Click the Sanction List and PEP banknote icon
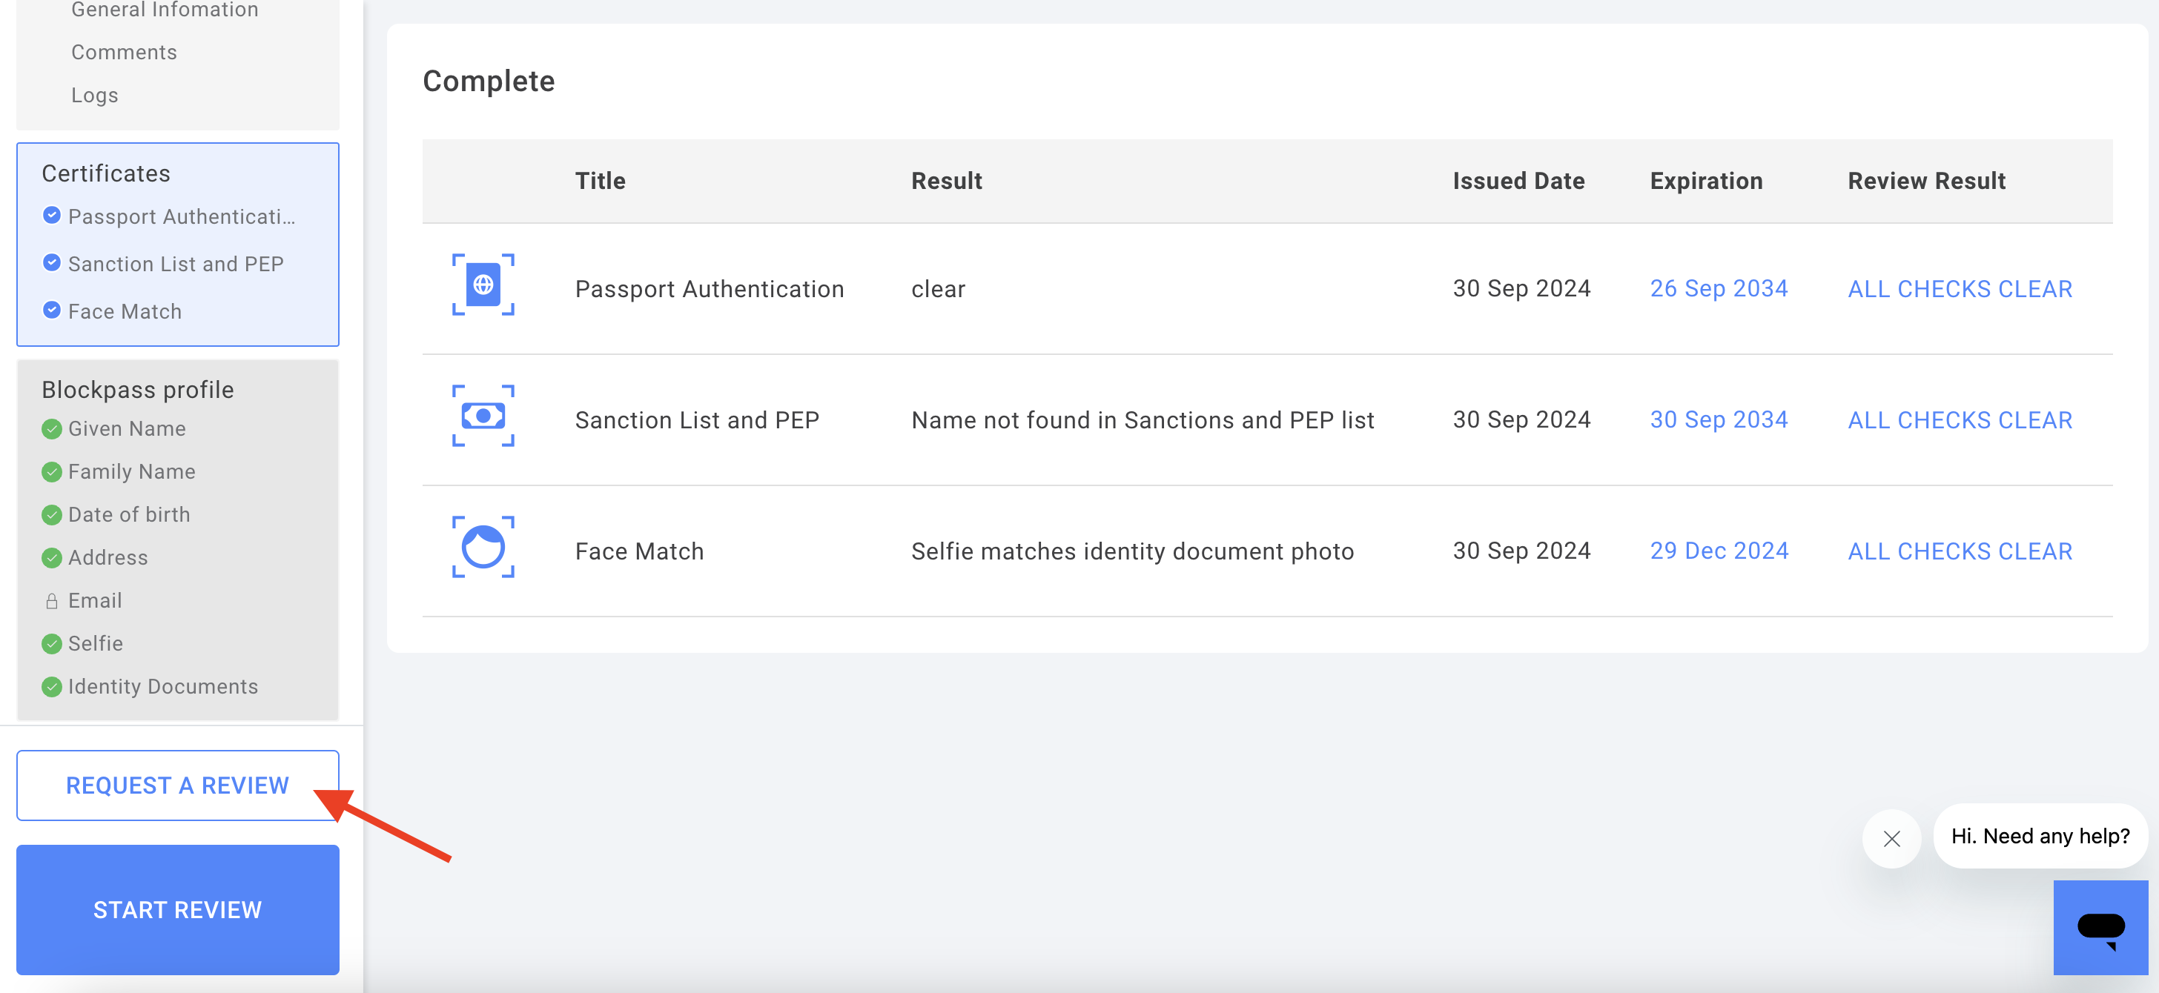The image size is (2159, 993). pyautogui.click(x=483, y=416)
